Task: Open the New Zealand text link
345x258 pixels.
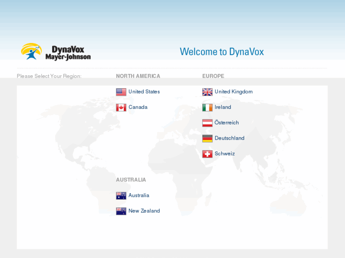Action: coord(144,211)
